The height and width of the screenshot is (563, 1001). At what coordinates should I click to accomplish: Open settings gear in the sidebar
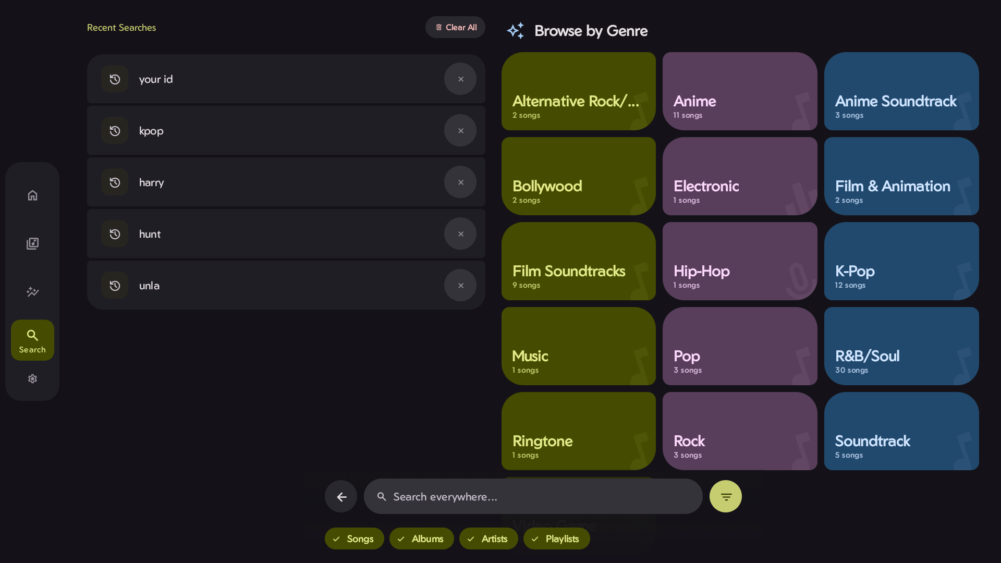click(x=32, y=379)
